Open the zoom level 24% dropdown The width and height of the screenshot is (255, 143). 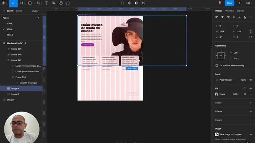click(x=249, y=3)
